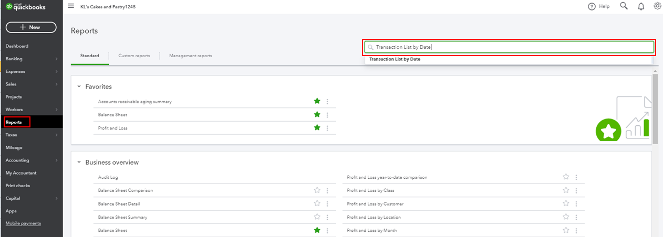
Task: Click the New button
Action: [x=31, y=27]
